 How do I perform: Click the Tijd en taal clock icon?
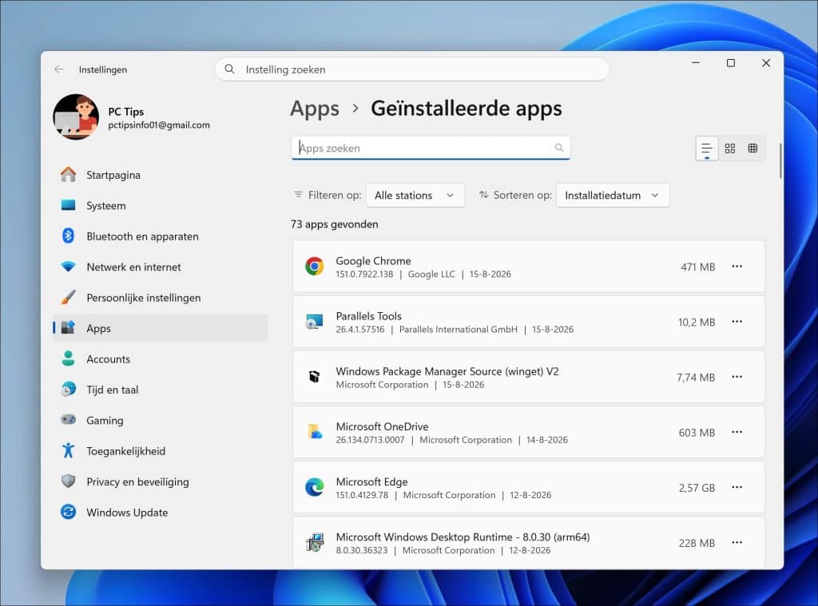coord(69,389)
